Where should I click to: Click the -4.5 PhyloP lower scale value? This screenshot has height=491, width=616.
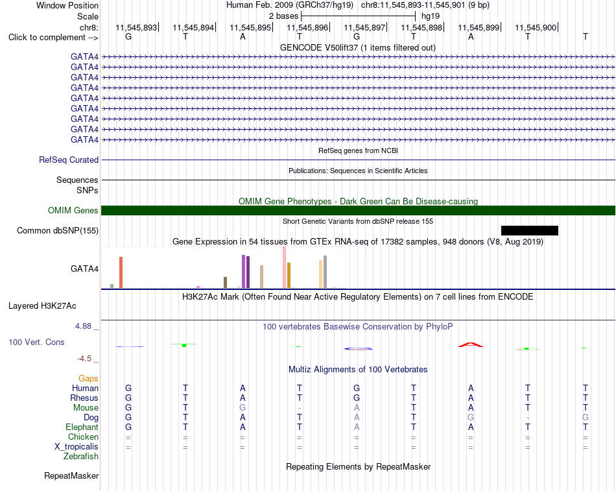coord(84,358)
